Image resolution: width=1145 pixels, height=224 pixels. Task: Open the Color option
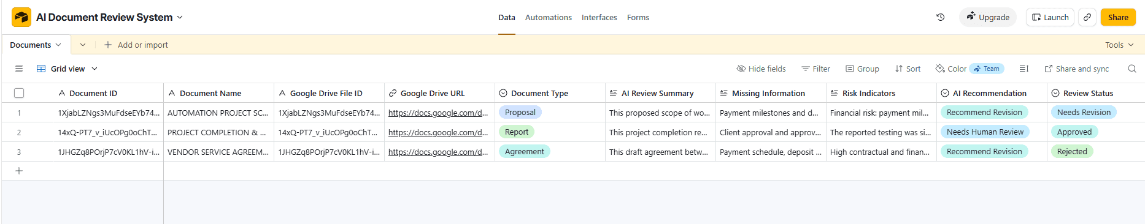[950, 69]
